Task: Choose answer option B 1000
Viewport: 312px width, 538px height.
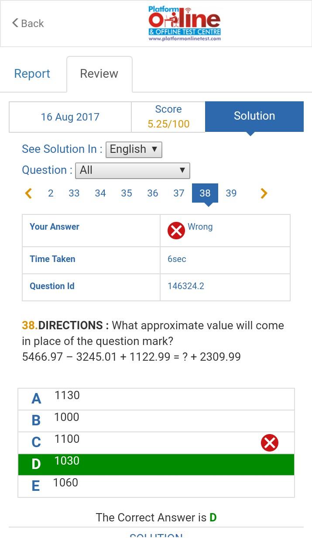Action: pos(156,421)
